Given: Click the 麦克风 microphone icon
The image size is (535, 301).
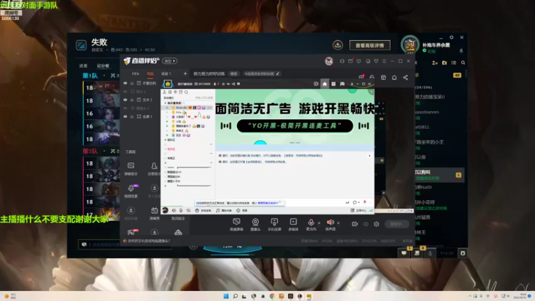Looking at the screenshot, I should [311, 223].
